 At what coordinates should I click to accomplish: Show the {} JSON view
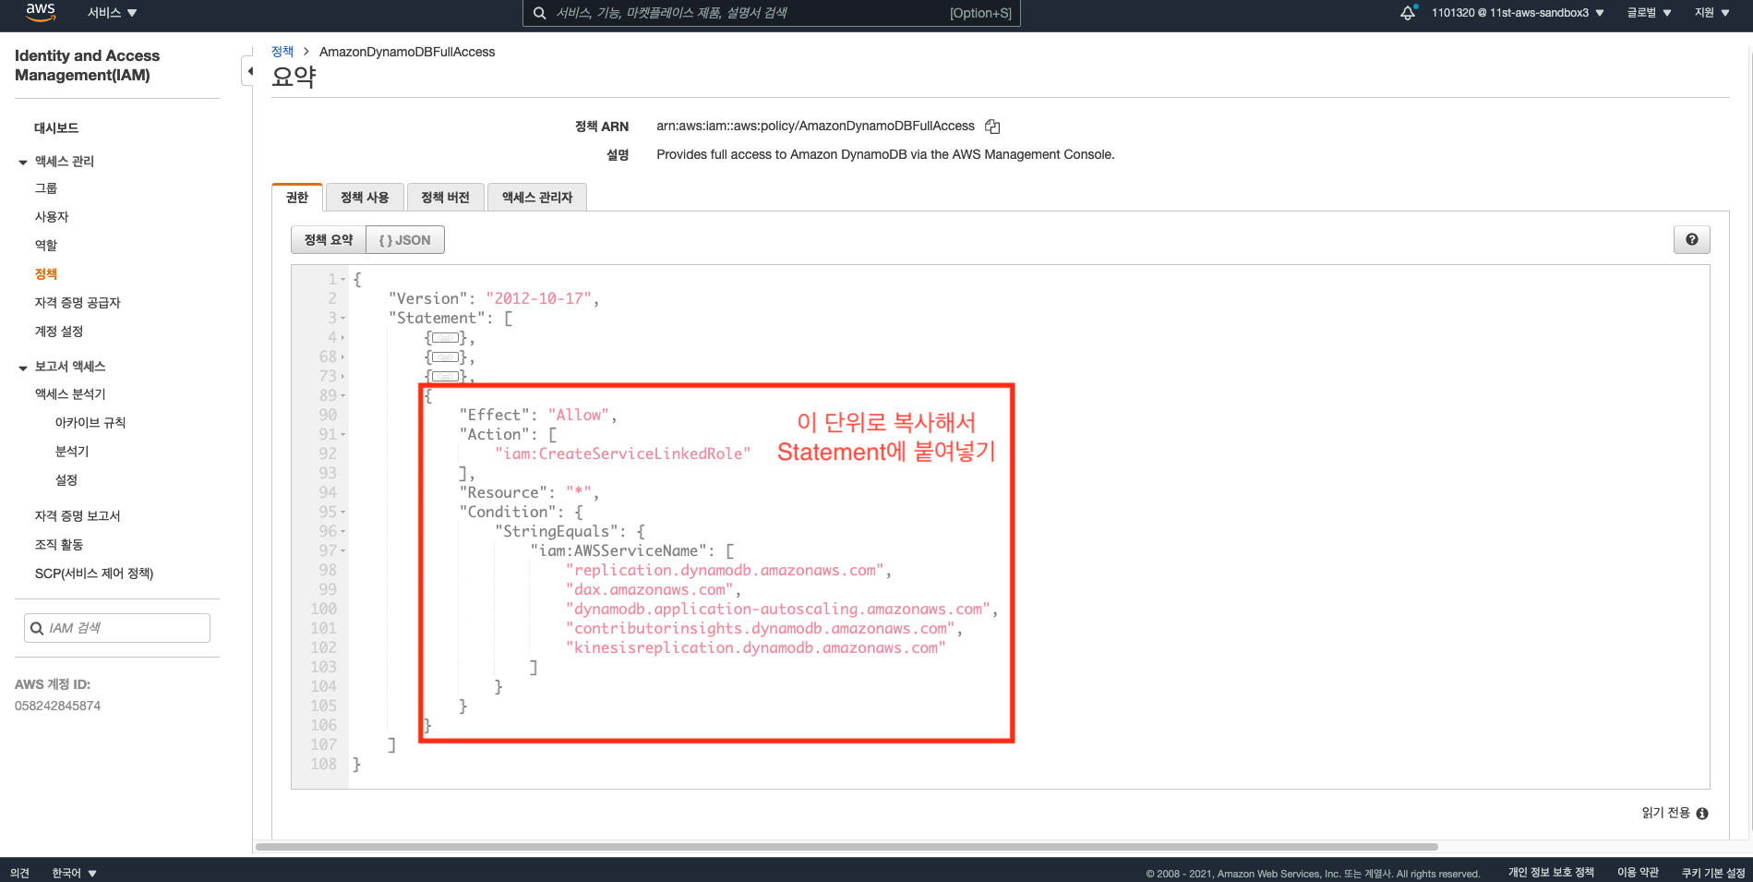click(x=405, y=240)
